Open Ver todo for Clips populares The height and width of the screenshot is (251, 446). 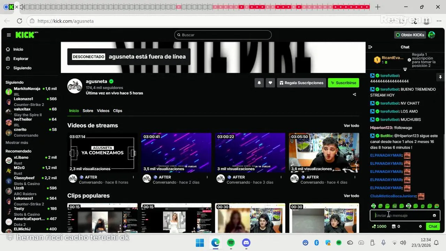coord(351,196)
